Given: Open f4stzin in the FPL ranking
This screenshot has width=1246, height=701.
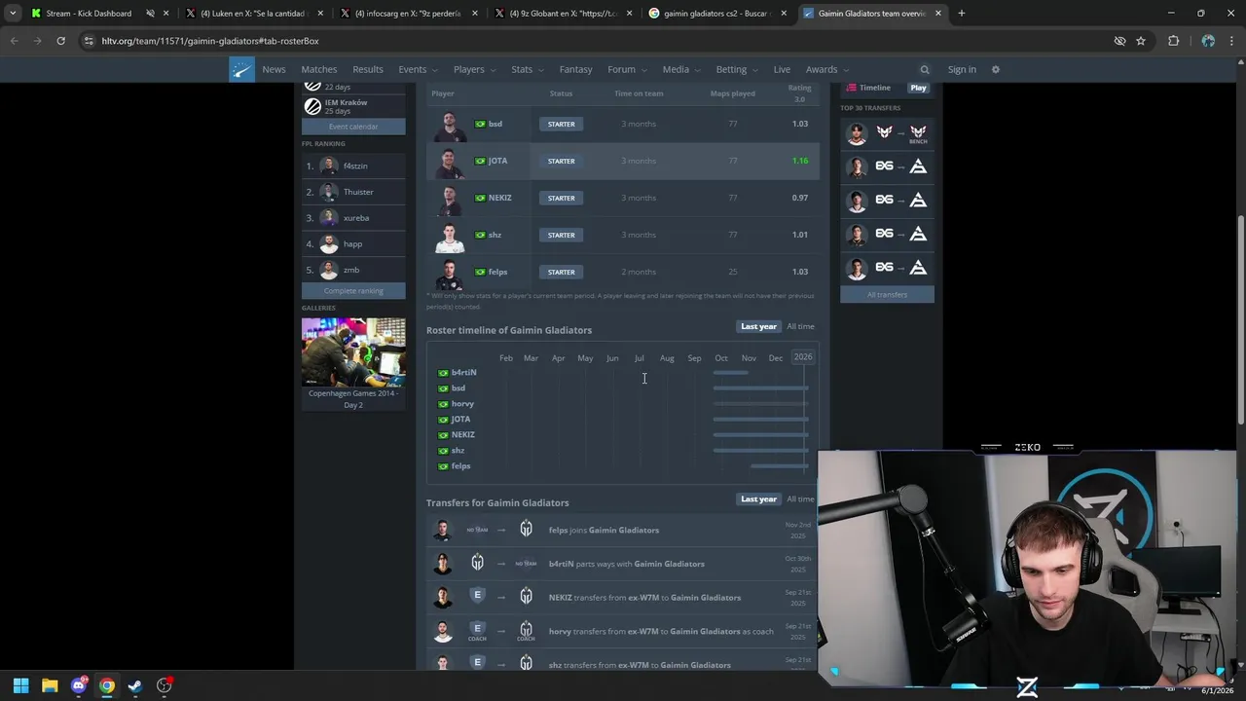Looking at the screenshot, I should (355, 166).
